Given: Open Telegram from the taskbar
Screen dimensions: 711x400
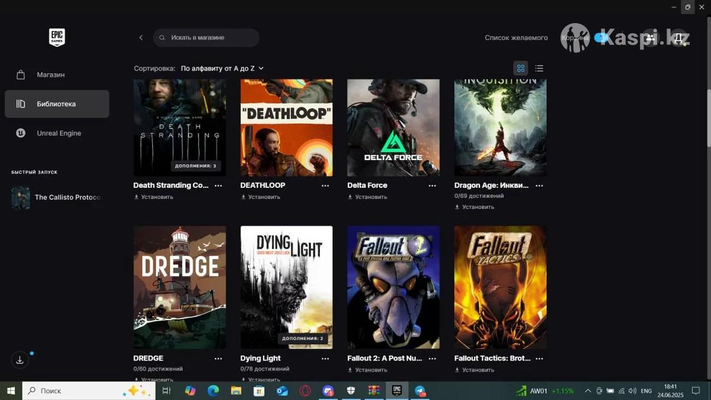Looking at the screenshot, I should 420,391.
